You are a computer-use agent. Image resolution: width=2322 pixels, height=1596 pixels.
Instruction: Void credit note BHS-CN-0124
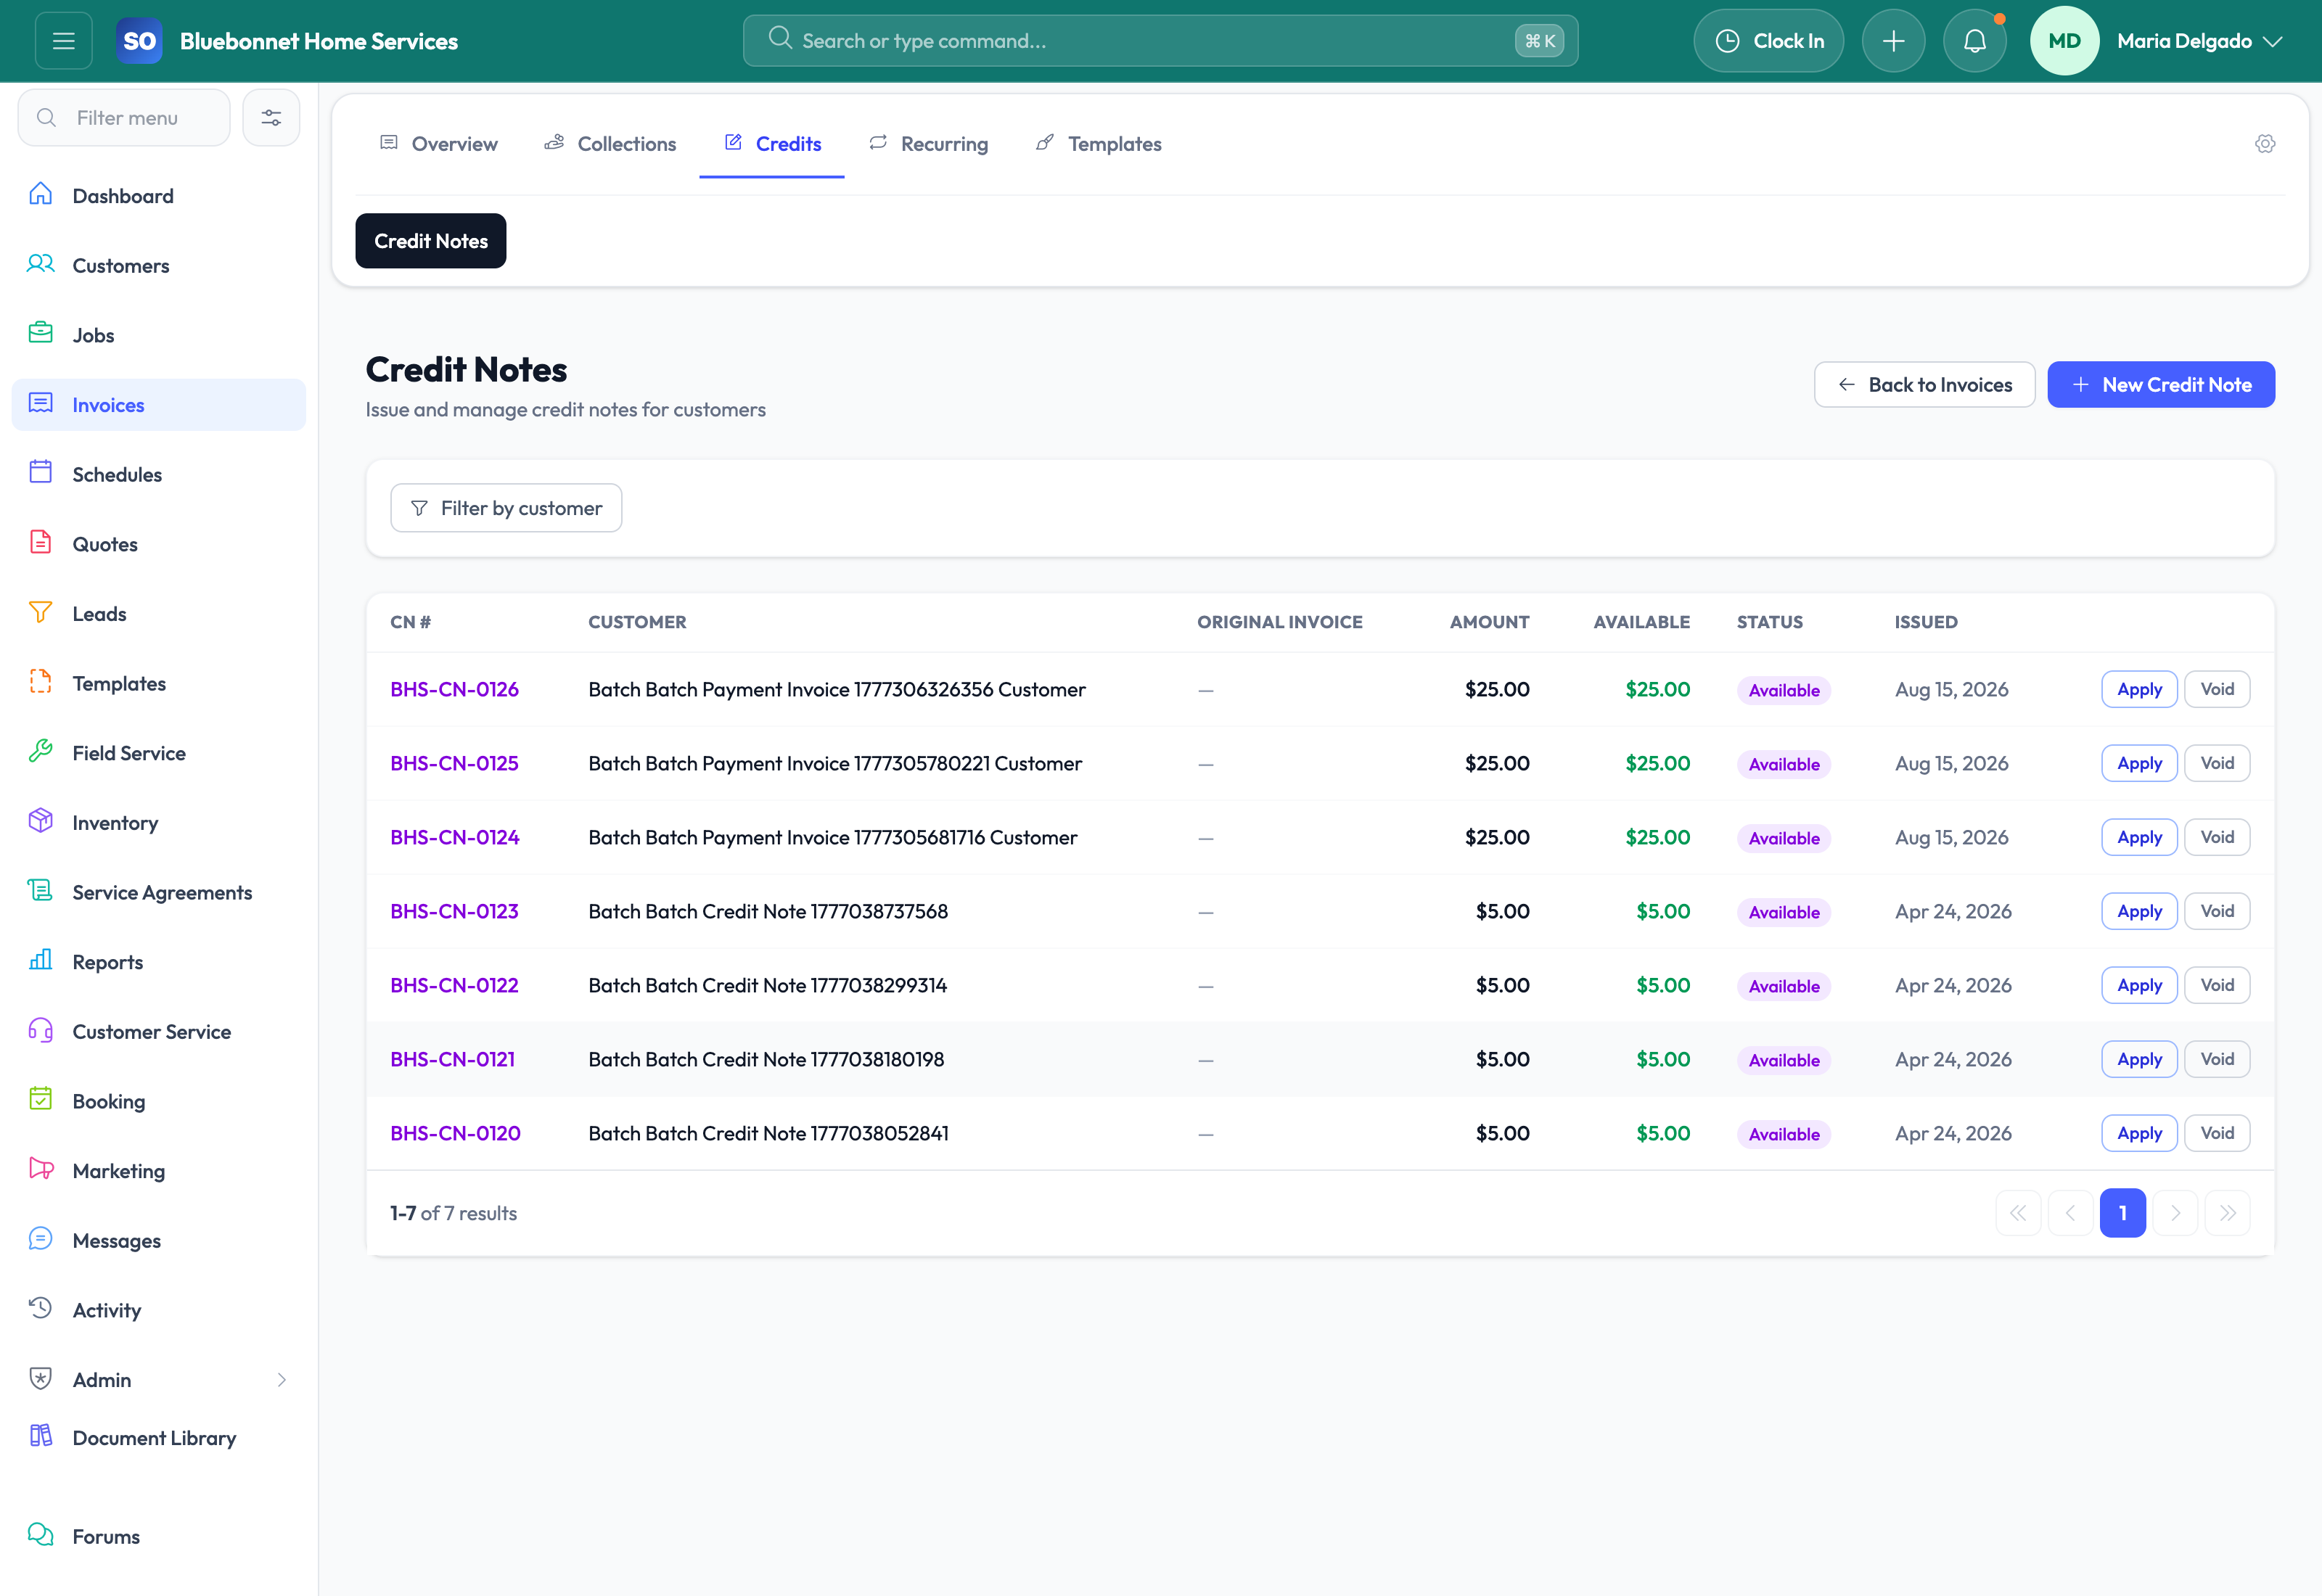pos(2217,838)
